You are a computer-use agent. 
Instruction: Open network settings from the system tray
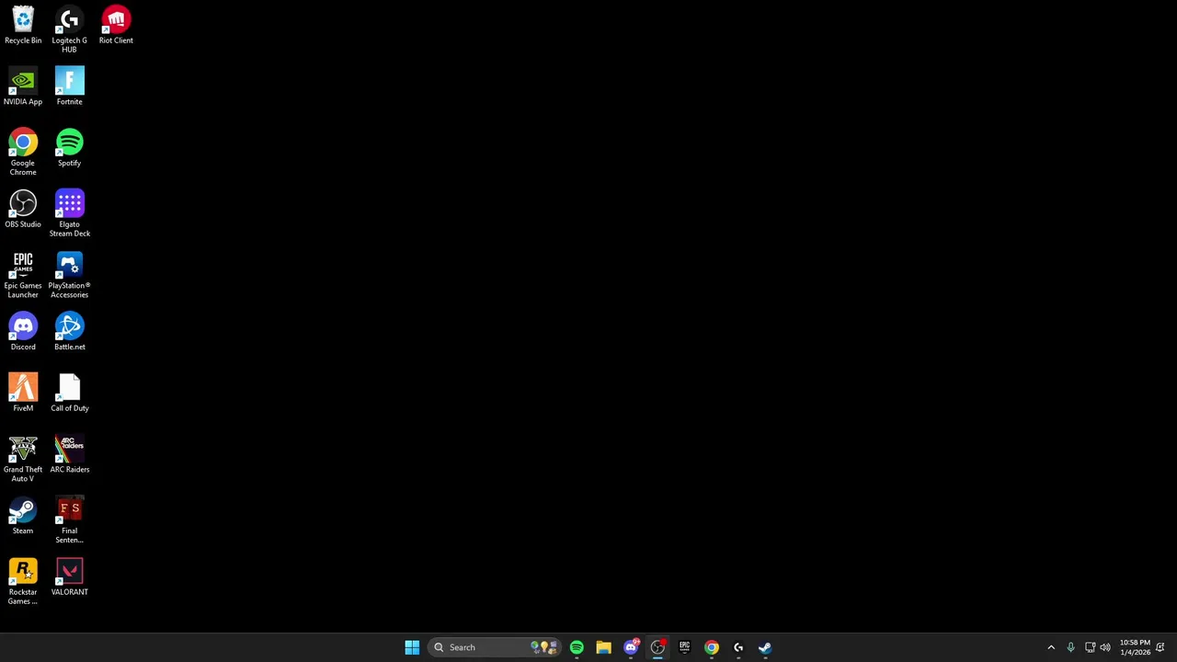(1090, 647)
